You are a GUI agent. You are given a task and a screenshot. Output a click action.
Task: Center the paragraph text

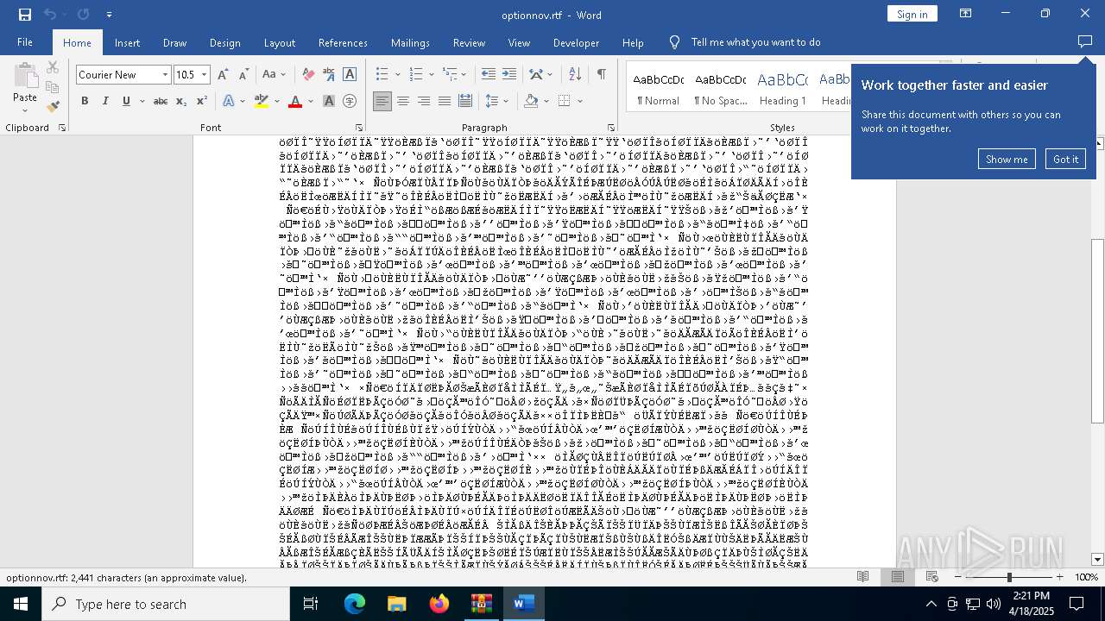pos(403,101)
